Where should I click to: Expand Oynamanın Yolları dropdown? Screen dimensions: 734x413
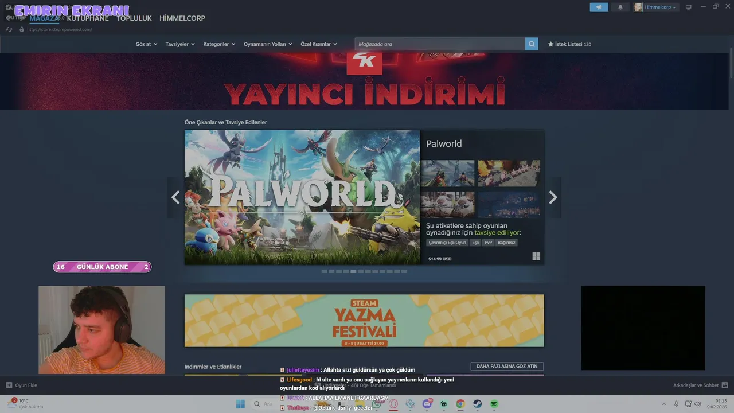(268, 44)
